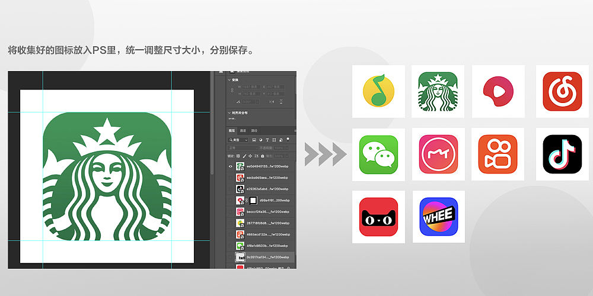Click the W width field in 变换
Screen dimensions: 593x296
(x=250, y=87)
